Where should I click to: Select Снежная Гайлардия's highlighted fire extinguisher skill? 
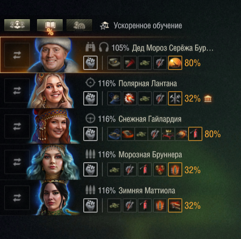(195, 134)
